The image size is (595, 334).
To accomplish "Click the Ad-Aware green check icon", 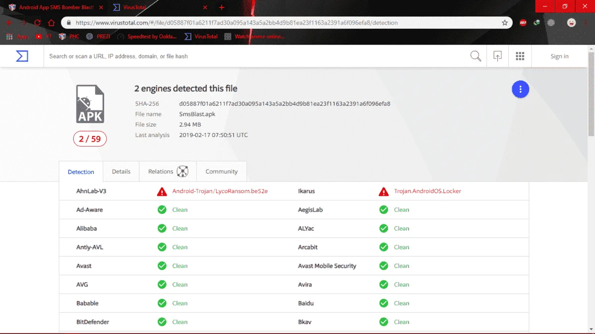I will click(x=162, y=210).
